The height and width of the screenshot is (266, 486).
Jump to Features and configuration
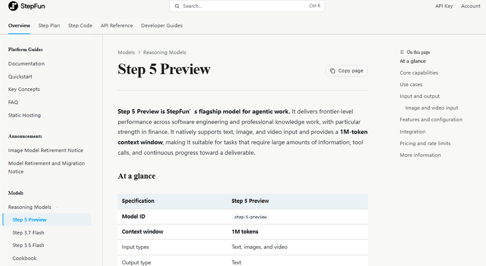point(431,119)
